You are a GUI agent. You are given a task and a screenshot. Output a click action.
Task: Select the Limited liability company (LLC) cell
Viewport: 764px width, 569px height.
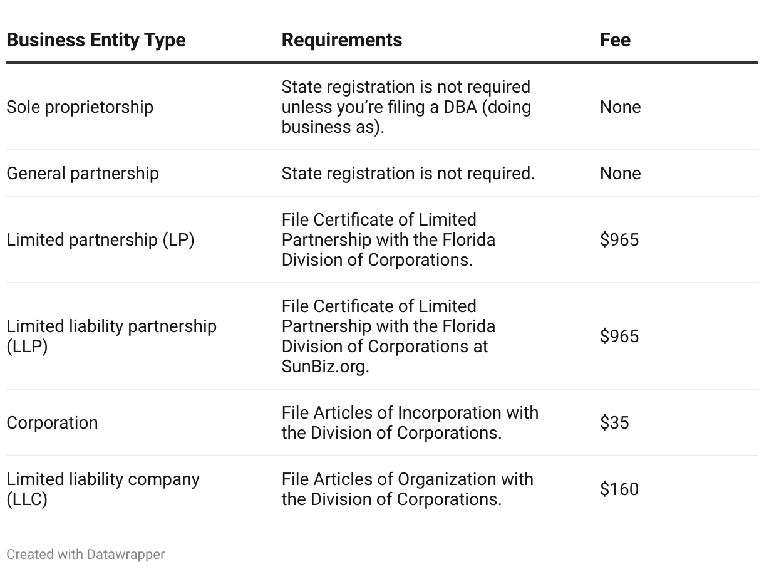[x=103, y=489]
